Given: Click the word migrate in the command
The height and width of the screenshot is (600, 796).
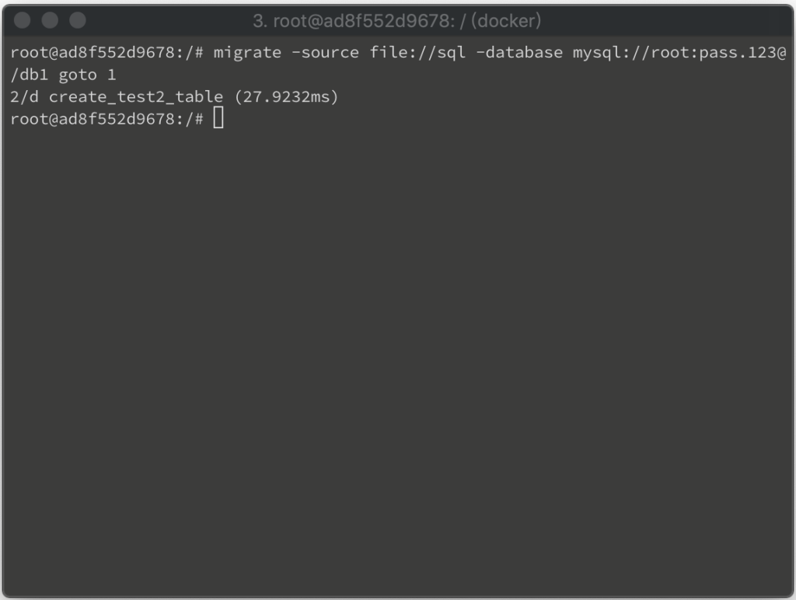Looking at the screenshot, I should tap(247, 52).
